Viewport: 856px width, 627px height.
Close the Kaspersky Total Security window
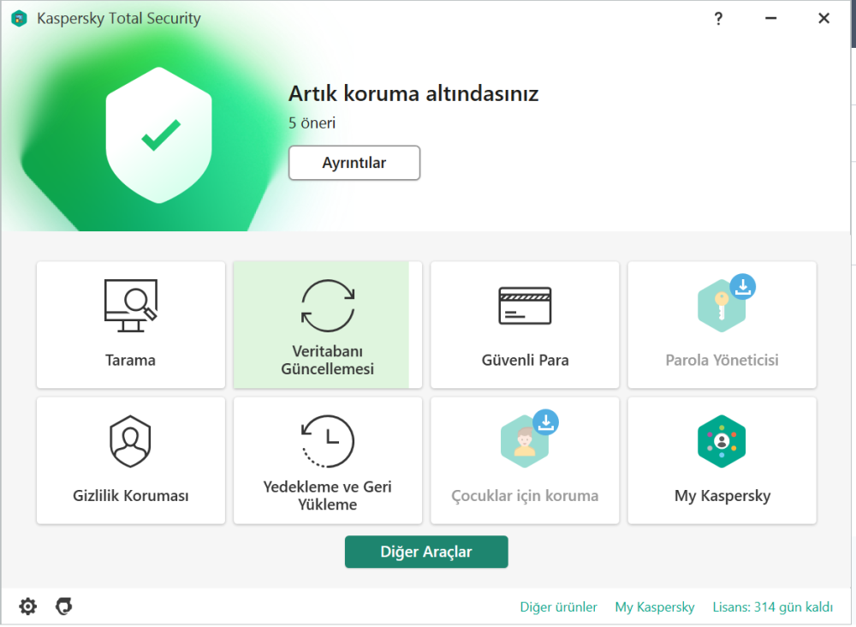point(823,19)
